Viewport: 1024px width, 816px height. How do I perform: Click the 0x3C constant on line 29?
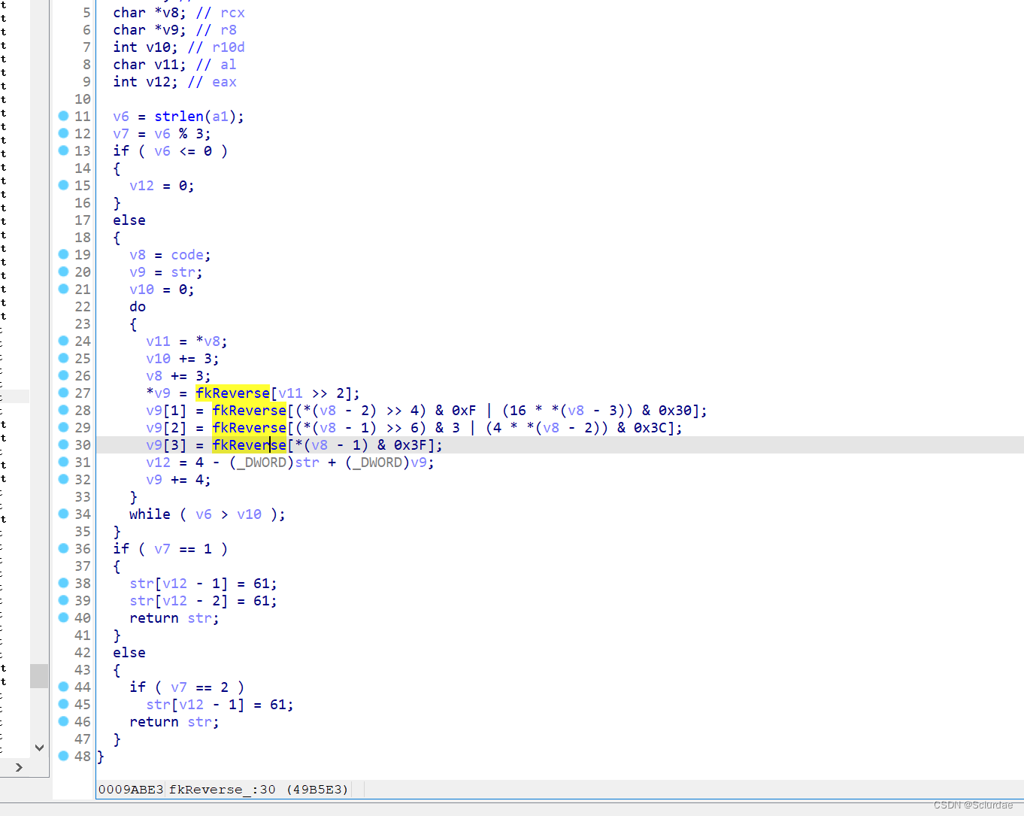(x=650, y=428)
